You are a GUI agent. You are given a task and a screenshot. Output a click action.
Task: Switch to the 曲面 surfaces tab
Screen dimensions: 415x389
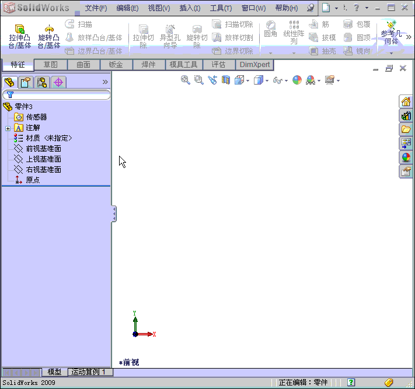[83, 65]
